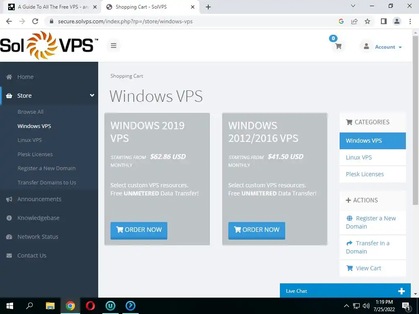Open a new browser tab

point(208,7)
